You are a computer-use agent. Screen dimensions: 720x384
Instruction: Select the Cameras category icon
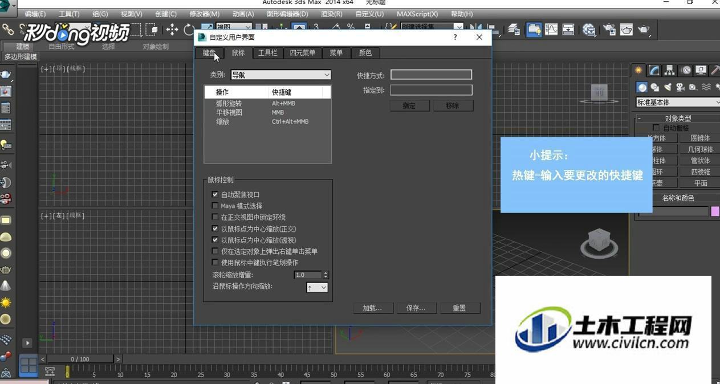(680, 87)
